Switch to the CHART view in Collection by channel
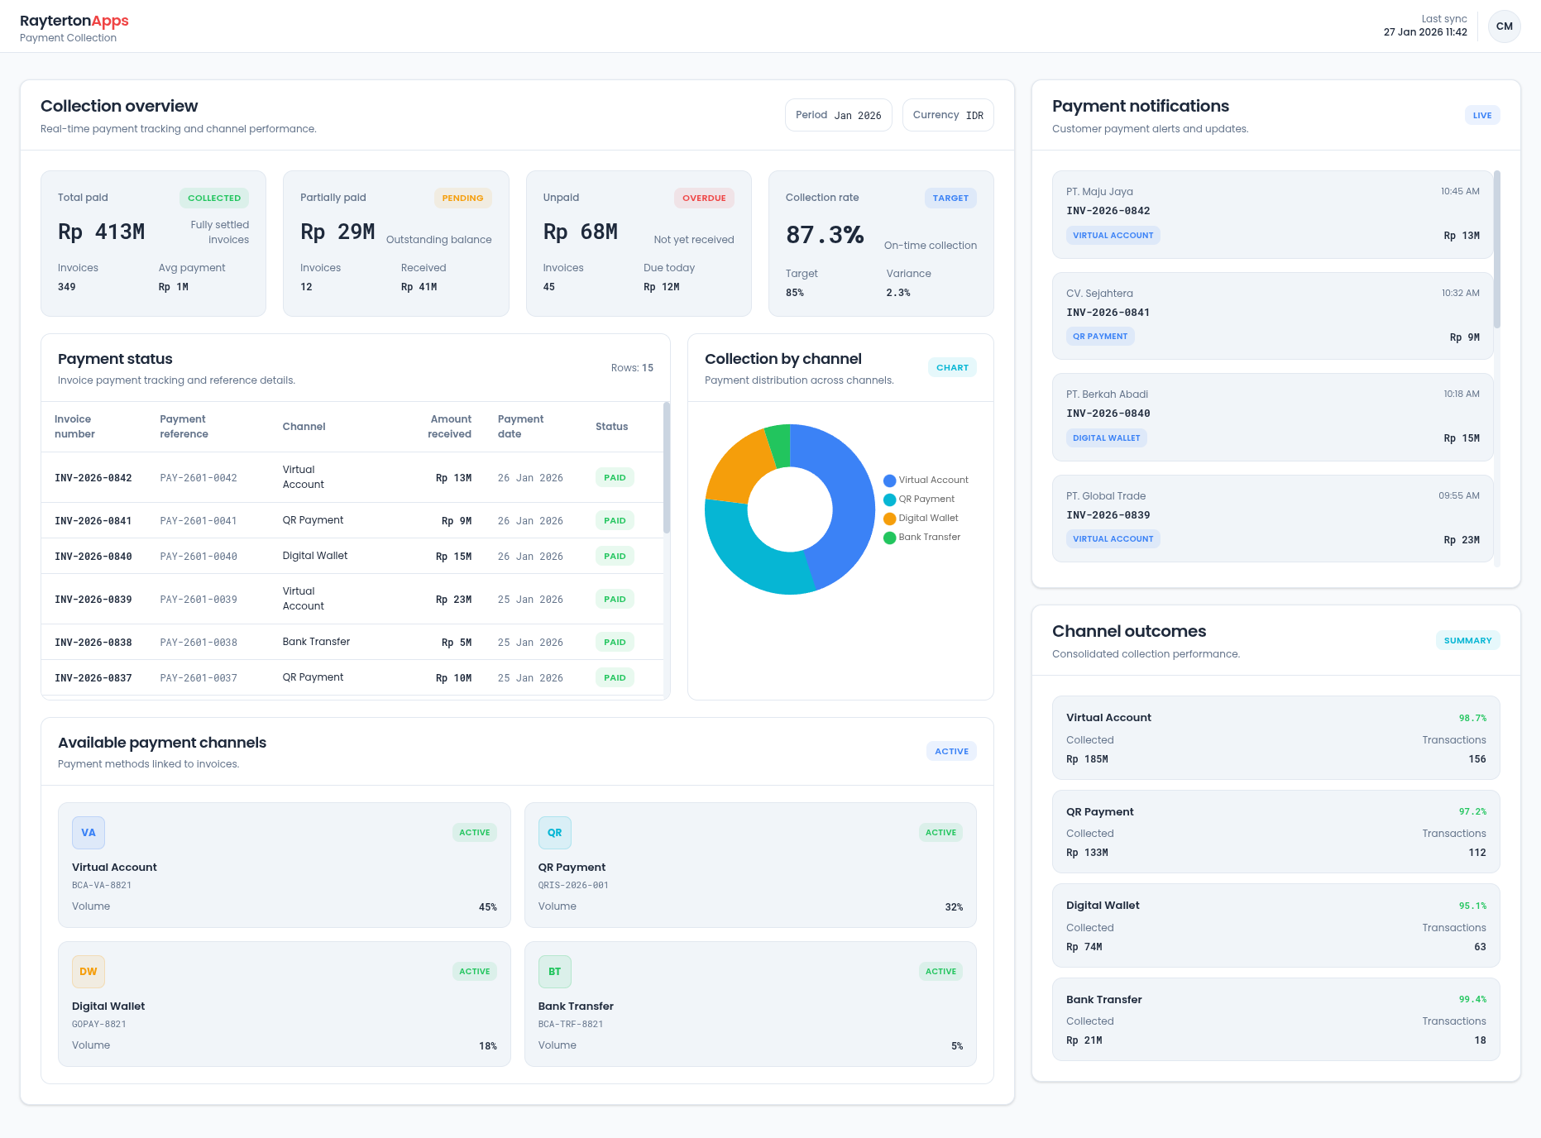Screen dimensions: 1541x1138 pos(952,367)
